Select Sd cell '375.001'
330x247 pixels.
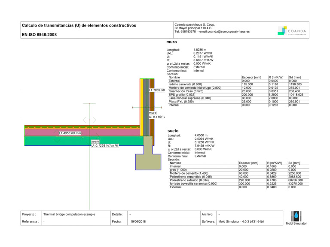294,88
